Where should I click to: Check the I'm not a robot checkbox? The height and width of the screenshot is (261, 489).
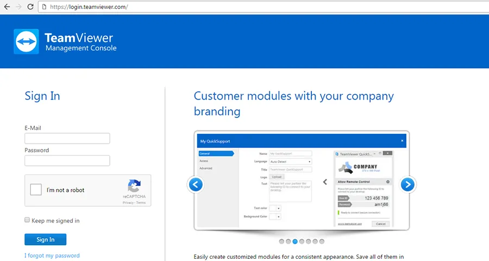[36, 190]
